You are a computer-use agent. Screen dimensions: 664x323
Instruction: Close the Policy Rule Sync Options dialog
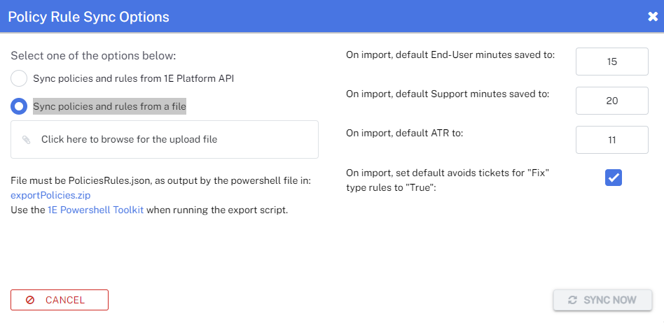[x=652, y=17]
